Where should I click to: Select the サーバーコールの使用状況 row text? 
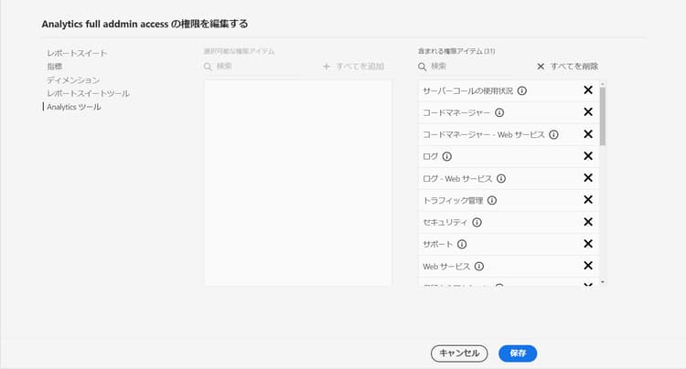tap(467, 90)
